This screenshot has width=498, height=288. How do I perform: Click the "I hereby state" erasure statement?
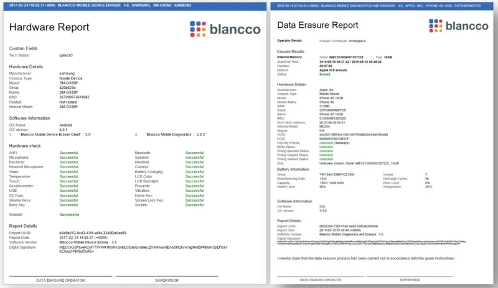tap(365, 259)
